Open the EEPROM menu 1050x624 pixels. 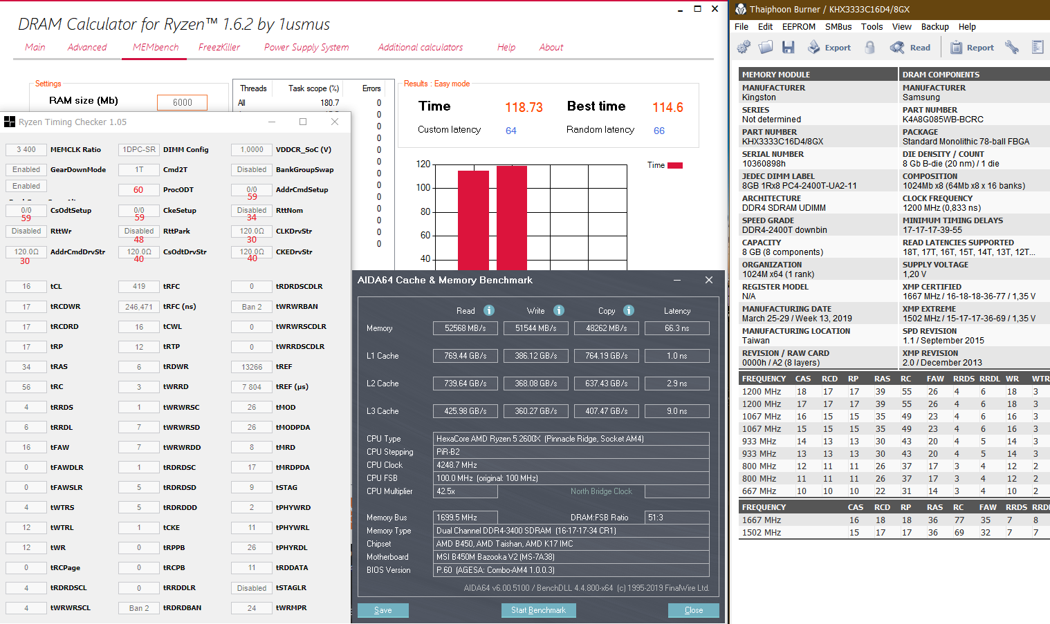[x=799, y=27]
